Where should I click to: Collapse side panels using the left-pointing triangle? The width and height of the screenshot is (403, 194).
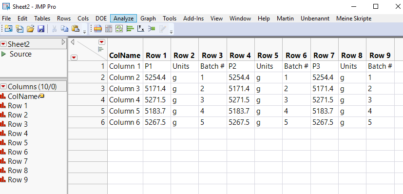[x=73, y=42]
